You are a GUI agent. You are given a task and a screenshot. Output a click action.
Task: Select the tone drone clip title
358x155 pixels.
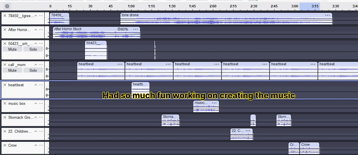coord(130,15)
